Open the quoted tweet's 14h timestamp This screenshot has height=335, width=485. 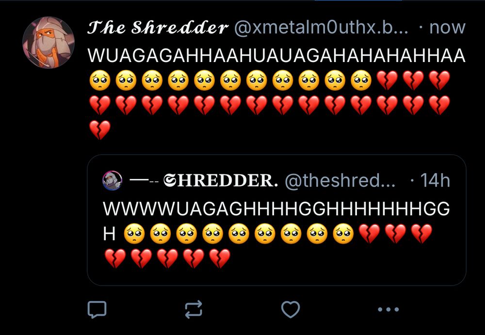(435, 180)
